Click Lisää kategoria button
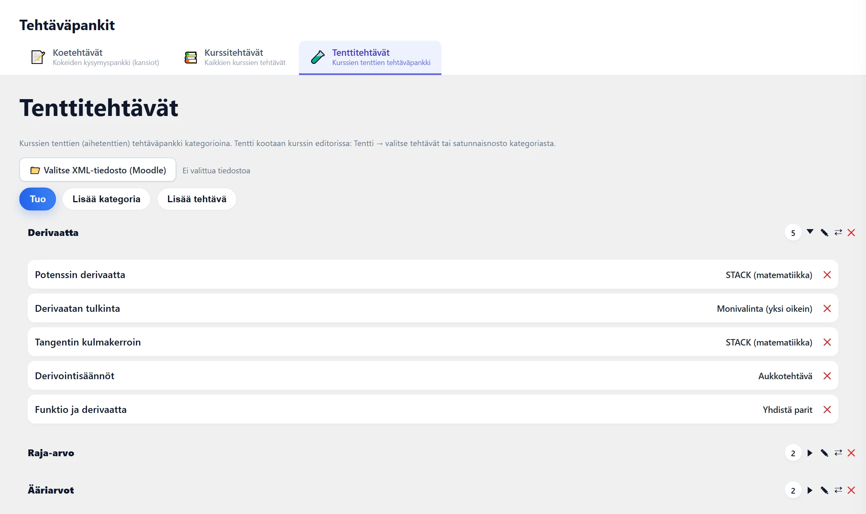This screenshot has width=866, height=514. point(106,199)
